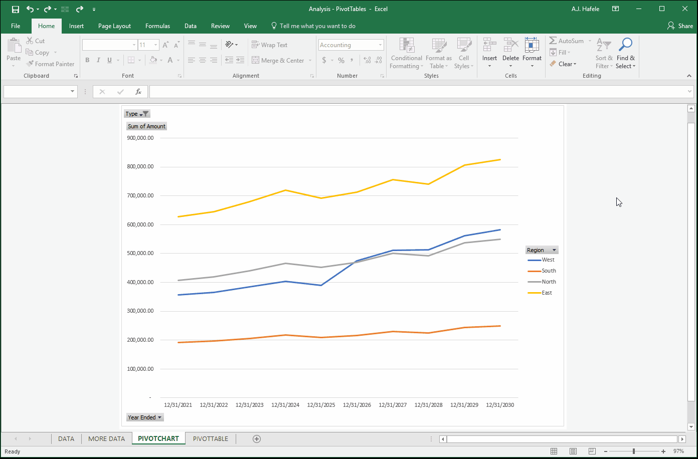
Task: Click the Borders icon
Action: [131, 60]
